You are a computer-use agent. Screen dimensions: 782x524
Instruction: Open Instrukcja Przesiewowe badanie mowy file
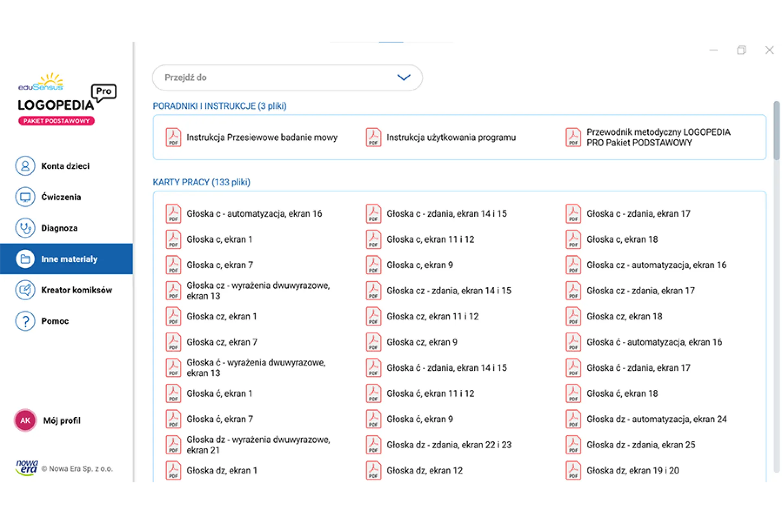pyautogui.click(x=261, y=137)
